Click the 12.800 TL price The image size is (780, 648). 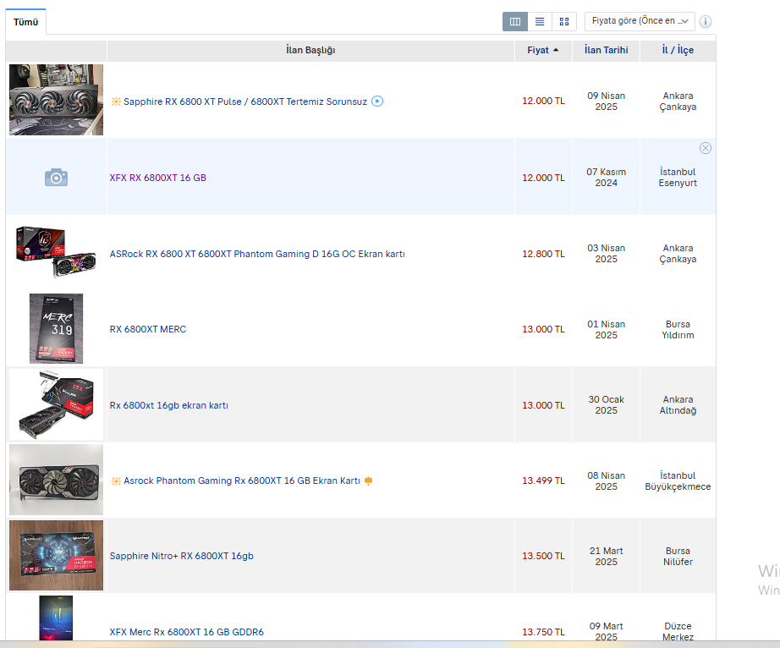[x=543, y=254]
